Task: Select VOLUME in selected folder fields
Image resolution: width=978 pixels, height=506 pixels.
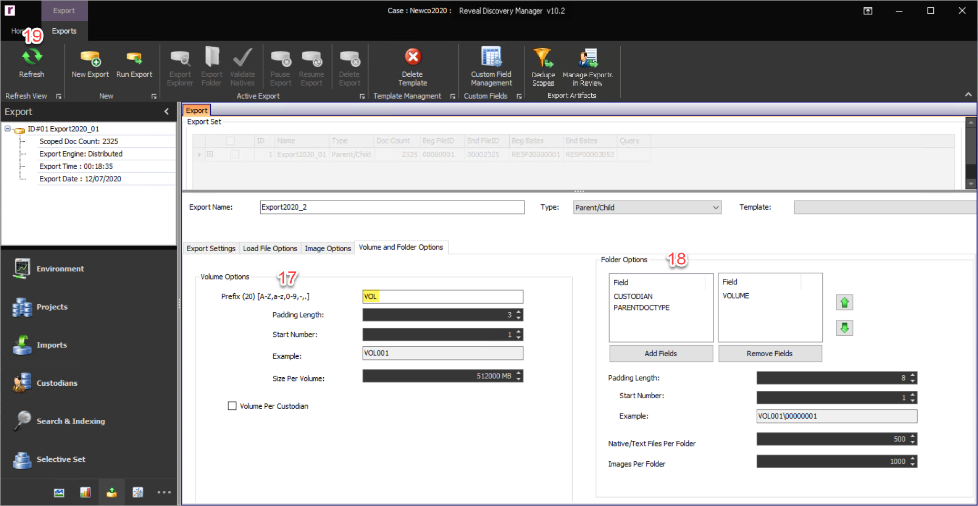Action: [x=736, y=296]
